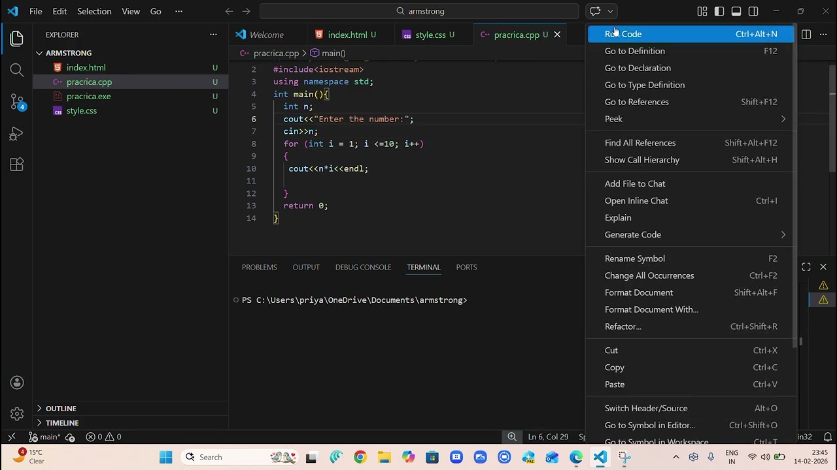Open Source Control view with 4 badge

pos(17,102)
